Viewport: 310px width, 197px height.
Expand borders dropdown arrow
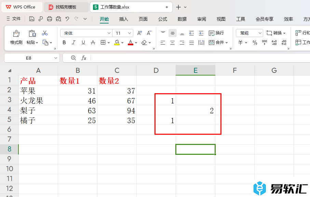[109, 43]
